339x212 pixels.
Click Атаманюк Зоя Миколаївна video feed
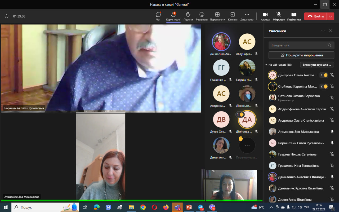click(x=101, y=156)
